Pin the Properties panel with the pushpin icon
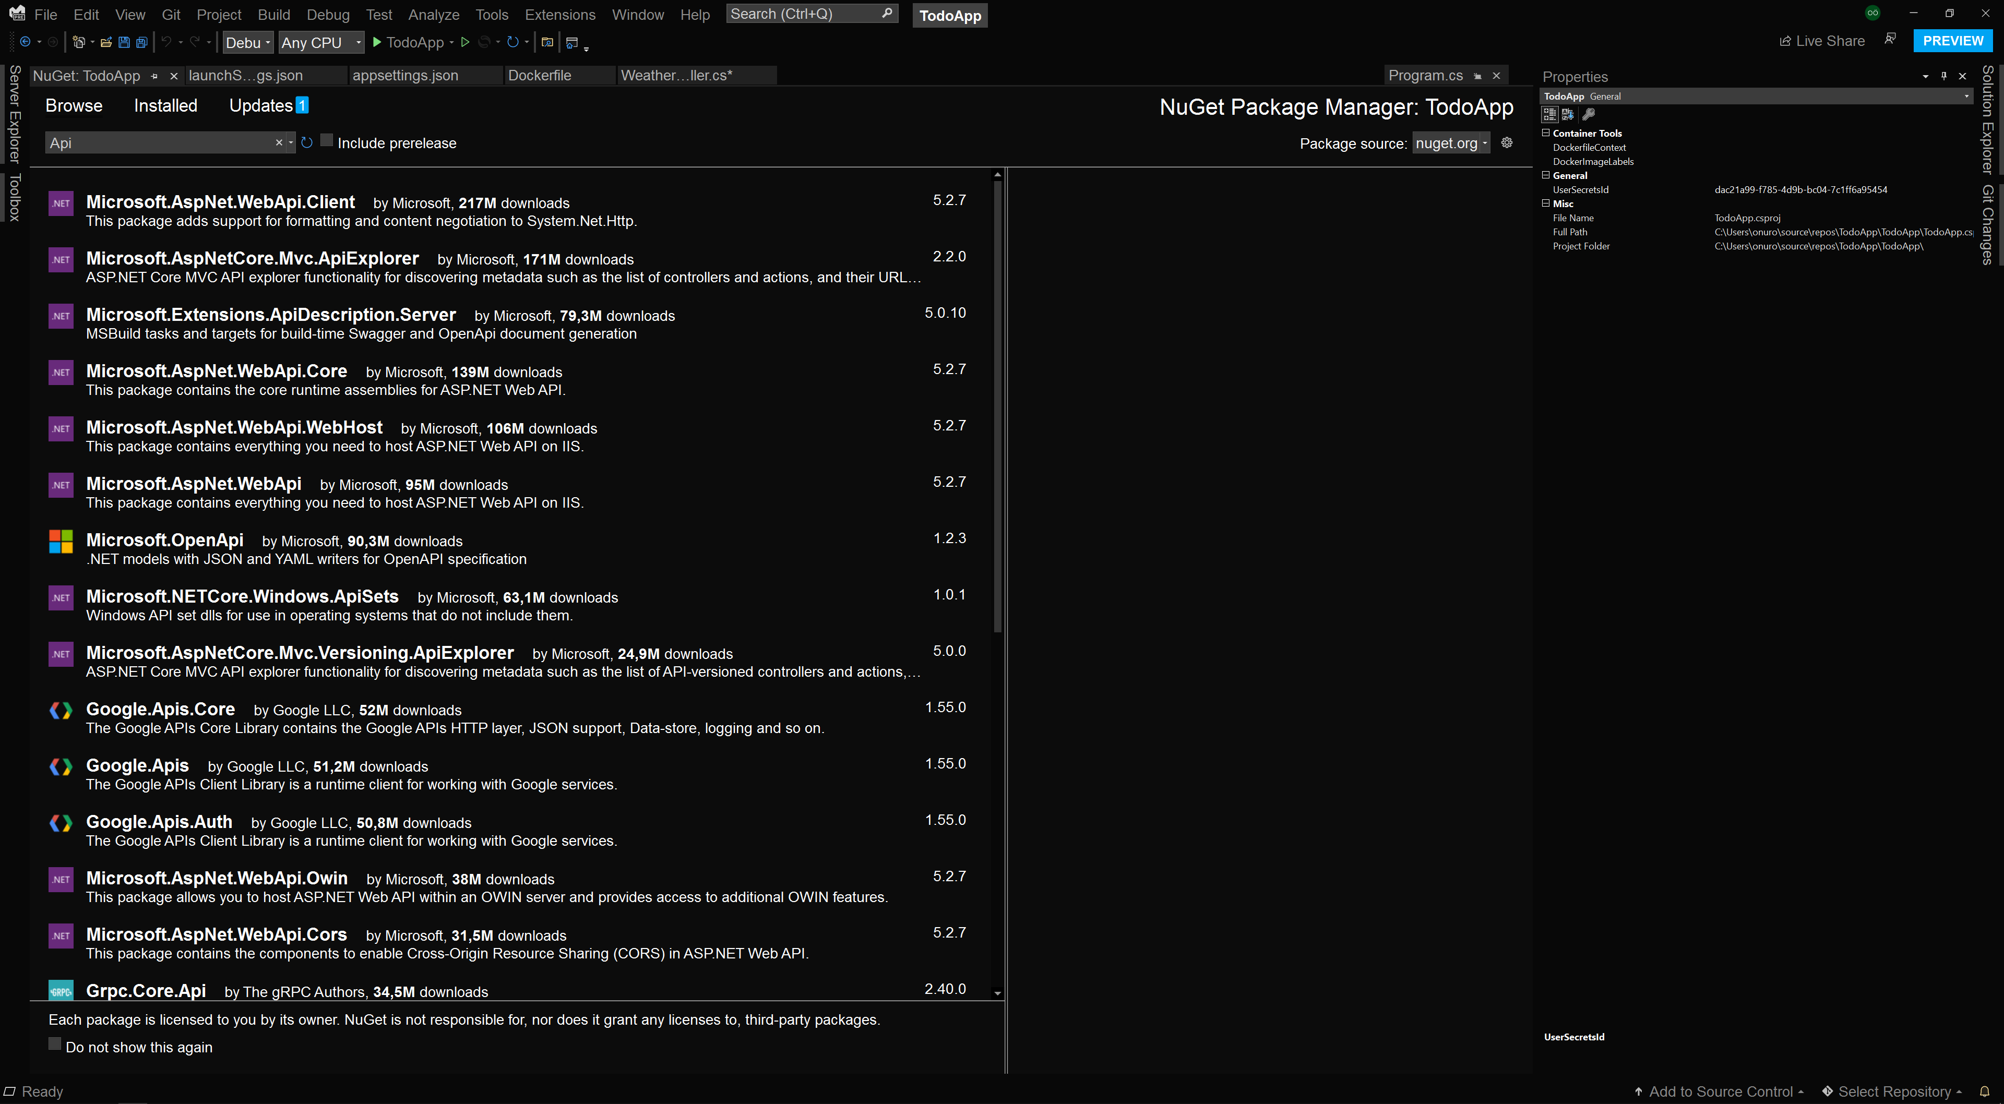This screenshot has height=1104, width=2004. pos(1943,76)
